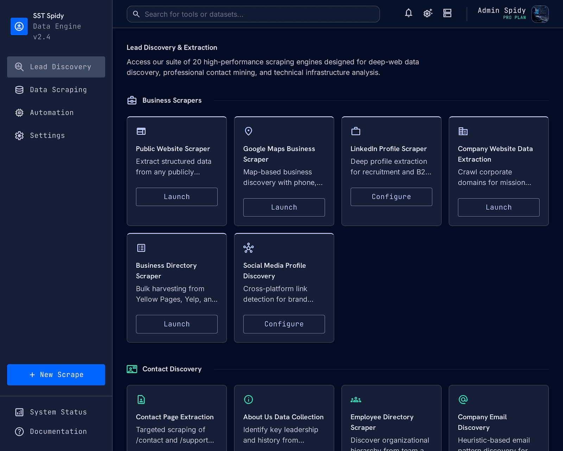
Task: Click the Business Directory list icon
Action: 141,248
